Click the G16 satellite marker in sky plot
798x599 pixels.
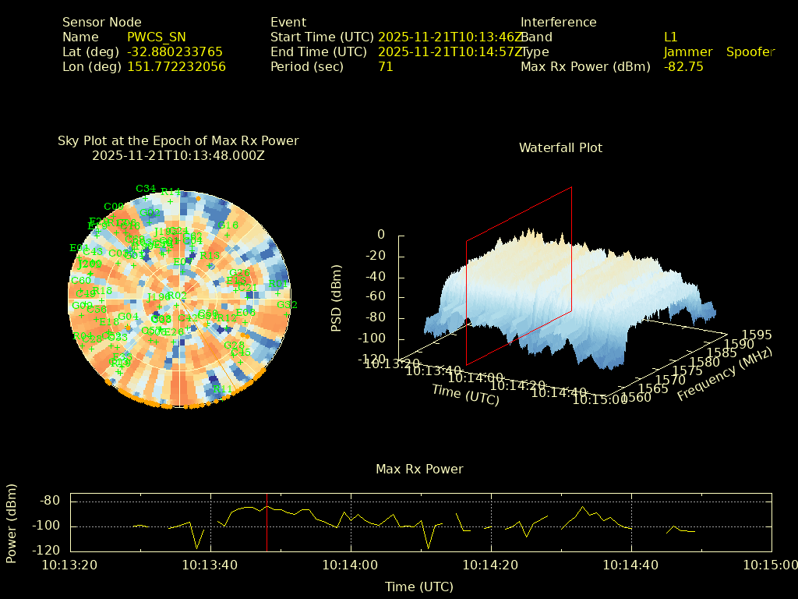click(228, 234)
